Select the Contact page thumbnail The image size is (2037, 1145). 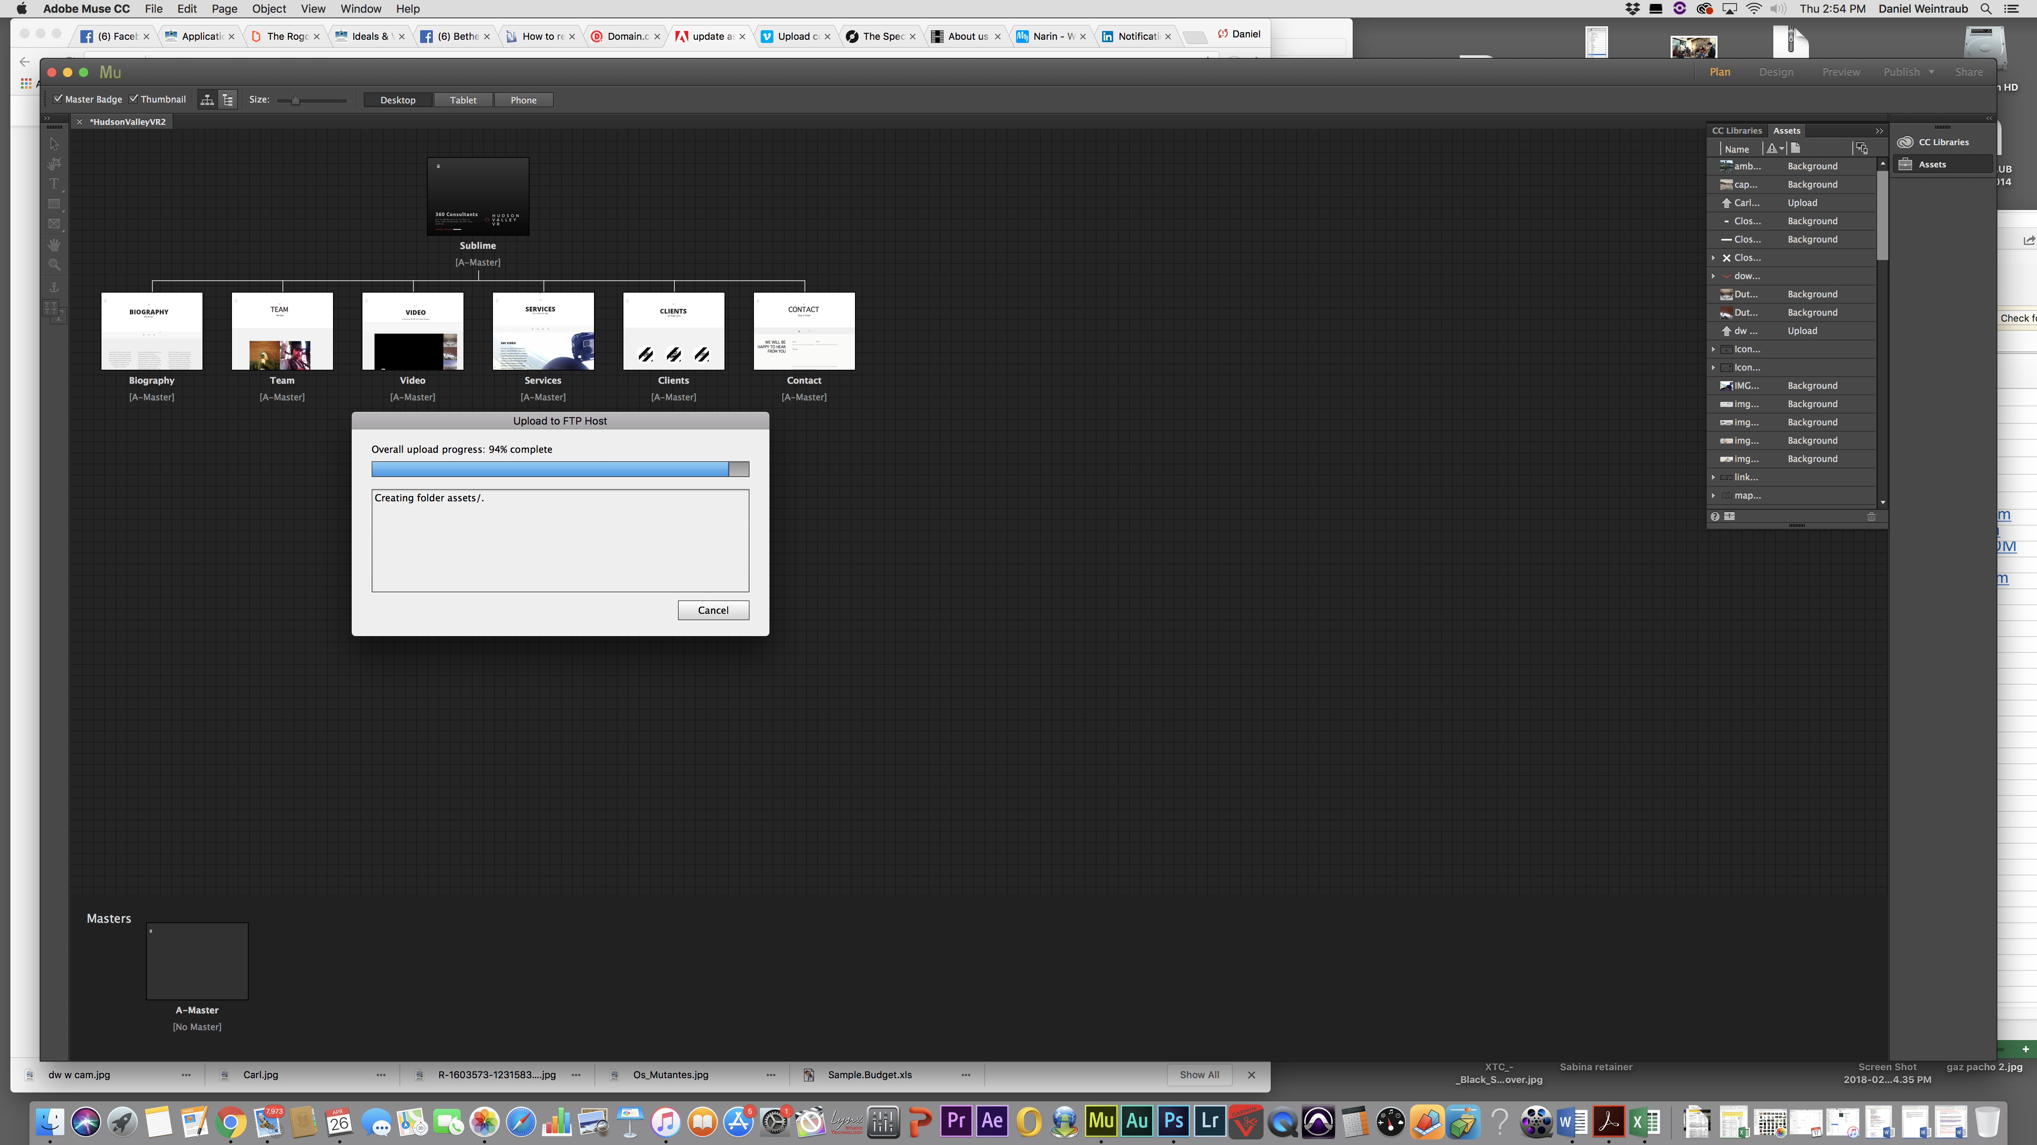pos(804,331)
